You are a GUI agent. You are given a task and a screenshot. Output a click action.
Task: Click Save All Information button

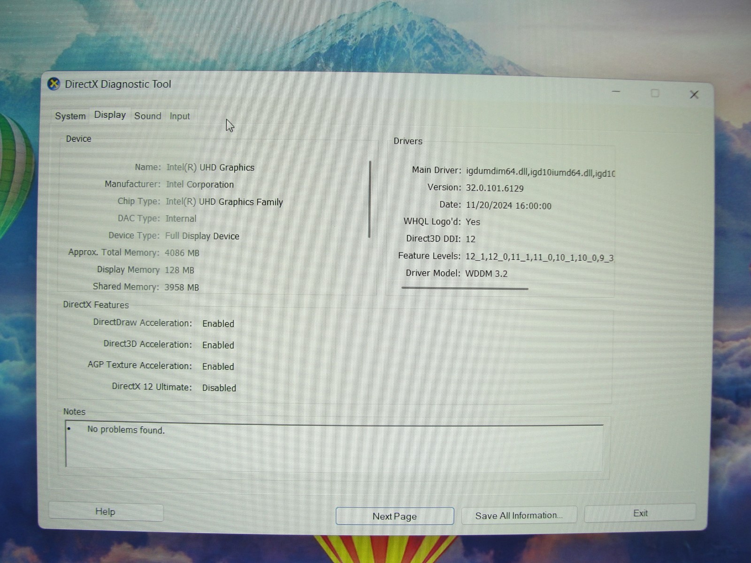pos(519,516)
